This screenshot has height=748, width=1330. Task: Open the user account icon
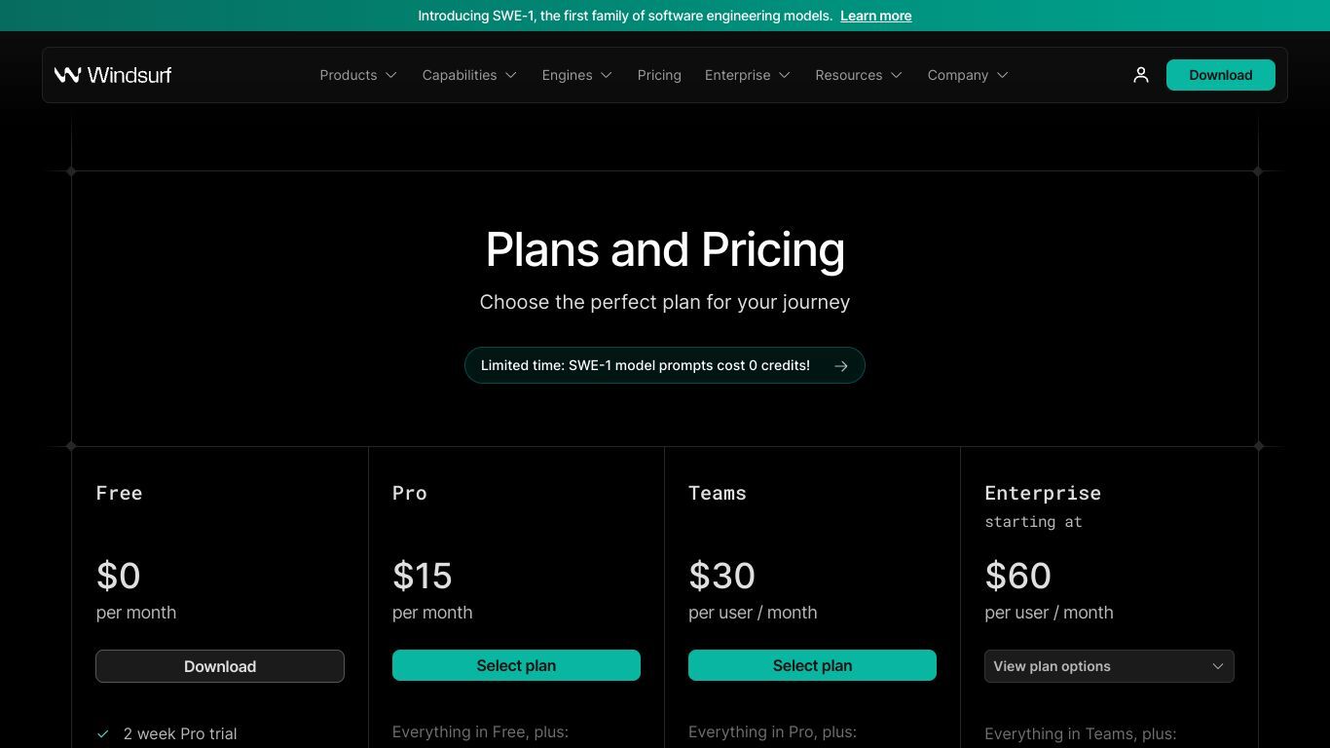tap(1141, 75)
